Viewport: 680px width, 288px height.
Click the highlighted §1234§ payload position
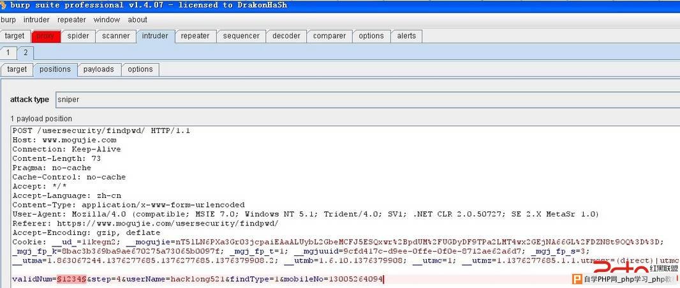click(x=71, y=279)
